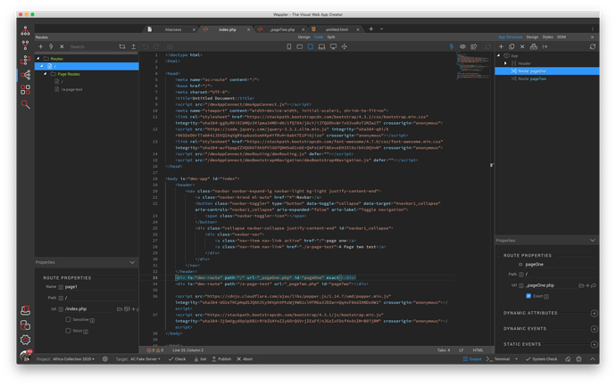This screenshot has width=616, height=386.
Task: Click the Publish button
Action: point(221,359)
